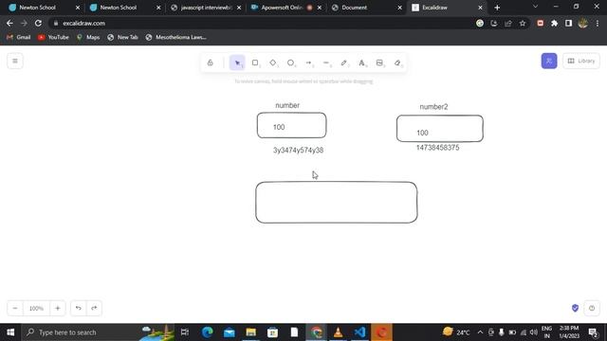Select the Selection arrow tool

click(x=237, y=63)
